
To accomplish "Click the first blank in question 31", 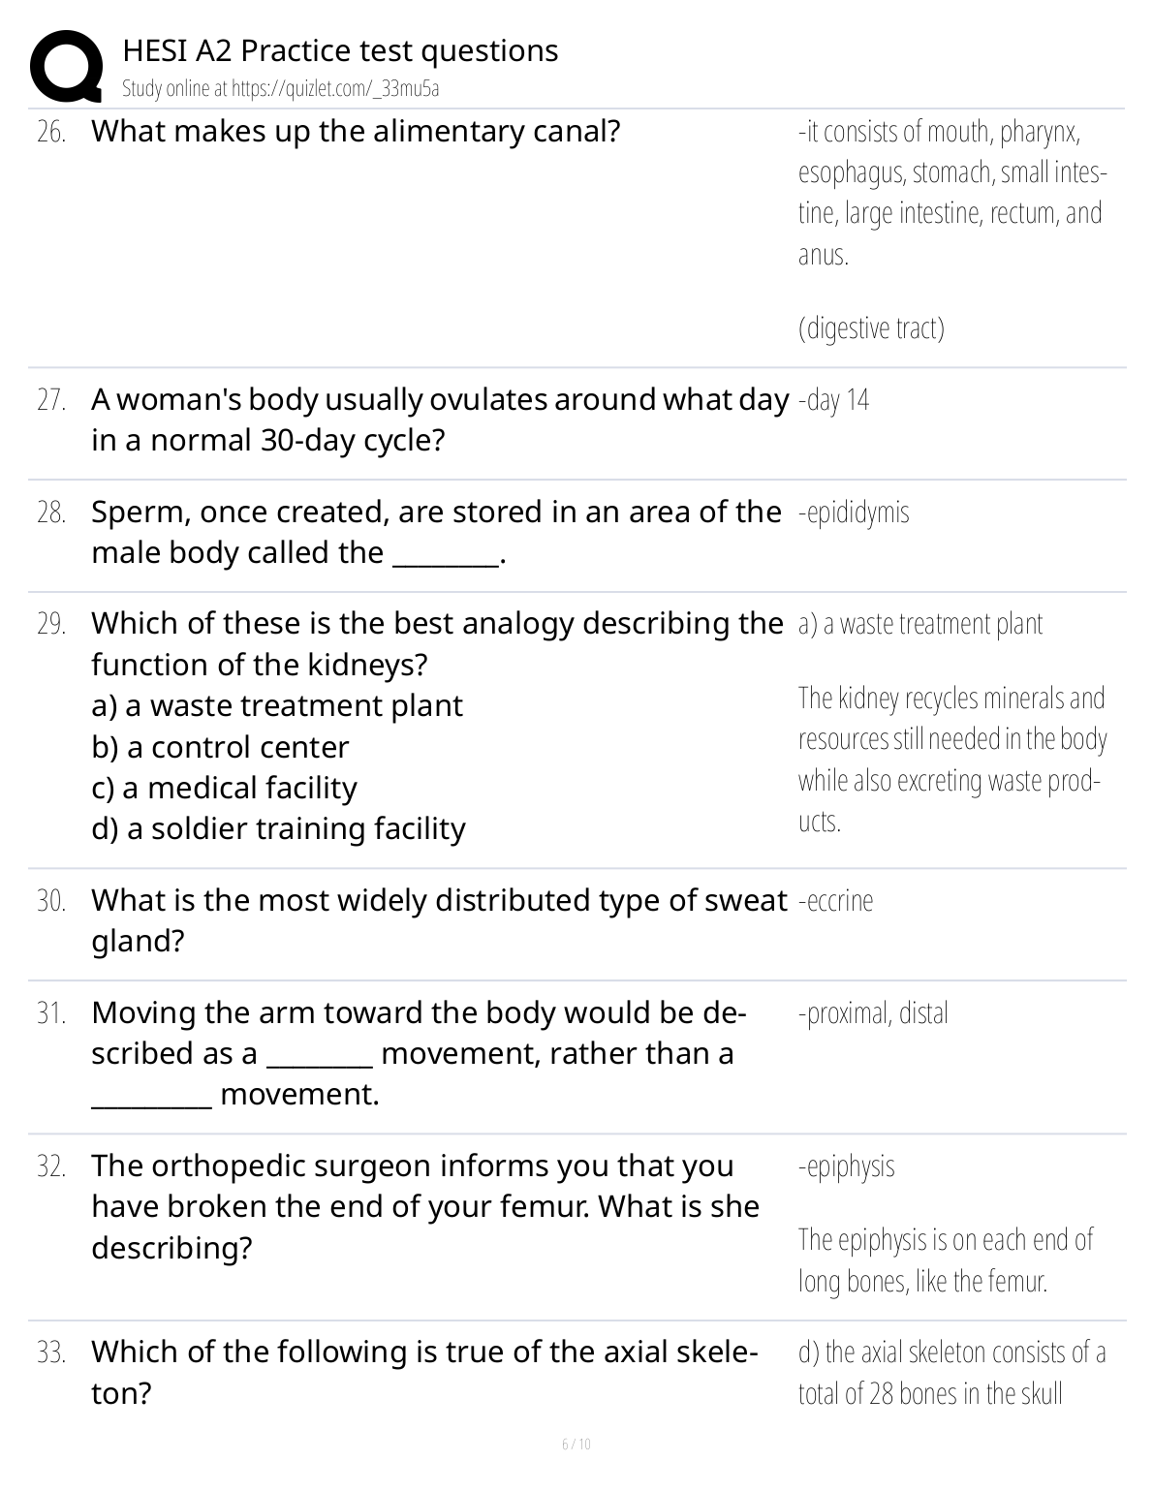I will click(x=319, y=1054).
